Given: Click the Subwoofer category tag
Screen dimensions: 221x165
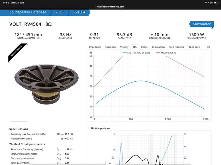Looking at the screenshot, I should pos(201,24).
